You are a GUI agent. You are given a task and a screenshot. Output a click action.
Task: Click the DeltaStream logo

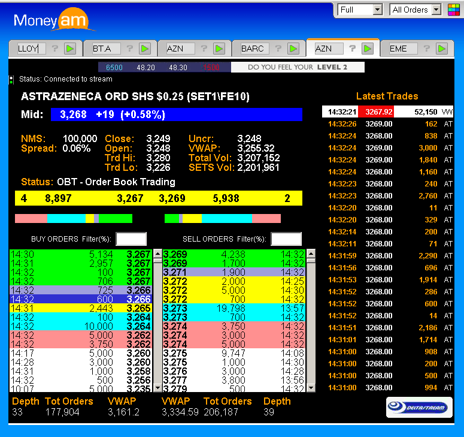pyautogui.click(x=419, y=406)
